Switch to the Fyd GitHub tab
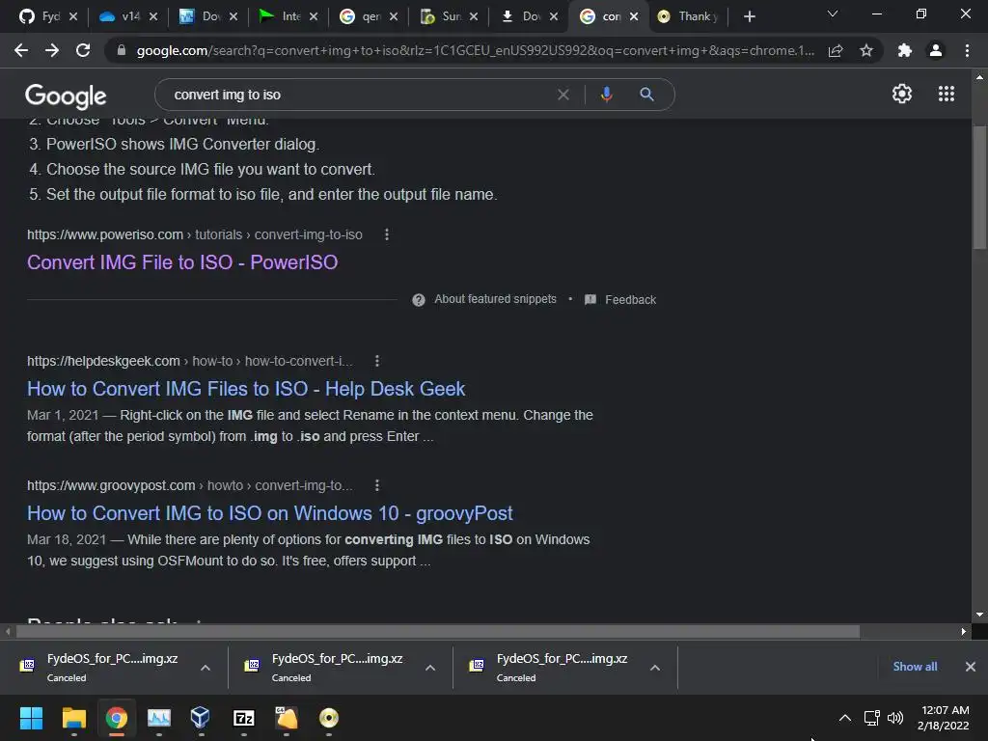Image resolution: width=988 pixels, height=741 pixels. pyautogui.click(x=40, y=16)
